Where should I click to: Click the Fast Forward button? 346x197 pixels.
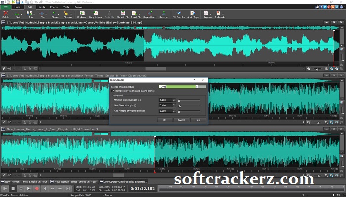pyautogui.click(x=60, y=189)
